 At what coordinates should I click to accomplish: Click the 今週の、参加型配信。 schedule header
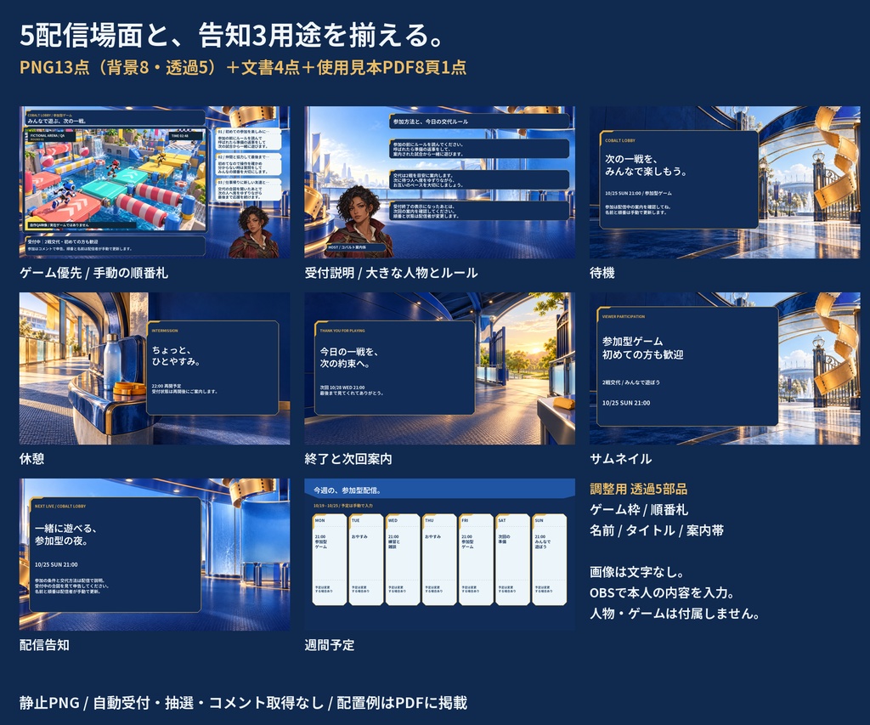pyautogui.click(x=347, y=490)
